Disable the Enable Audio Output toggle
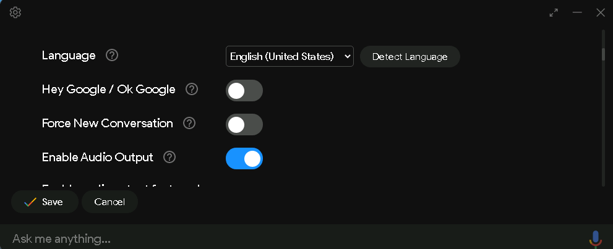613x249 pixels. click(x=244, y=158)
